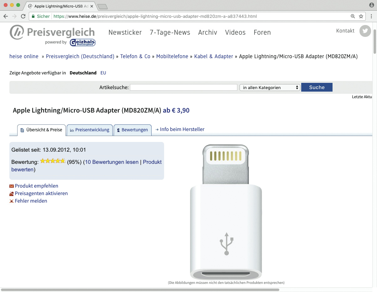Open Videos in the top navigation
The image size is (377, 292).
click(235, 33)
